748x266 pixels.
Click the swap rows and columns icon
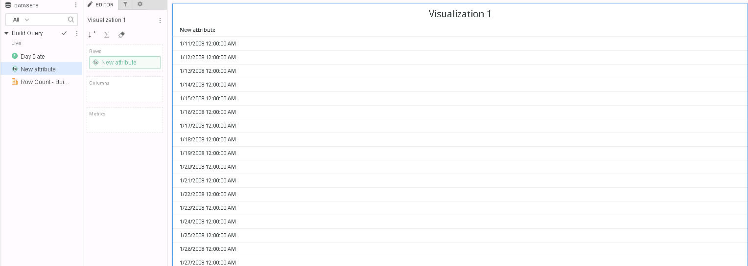[x=92, y=35]
